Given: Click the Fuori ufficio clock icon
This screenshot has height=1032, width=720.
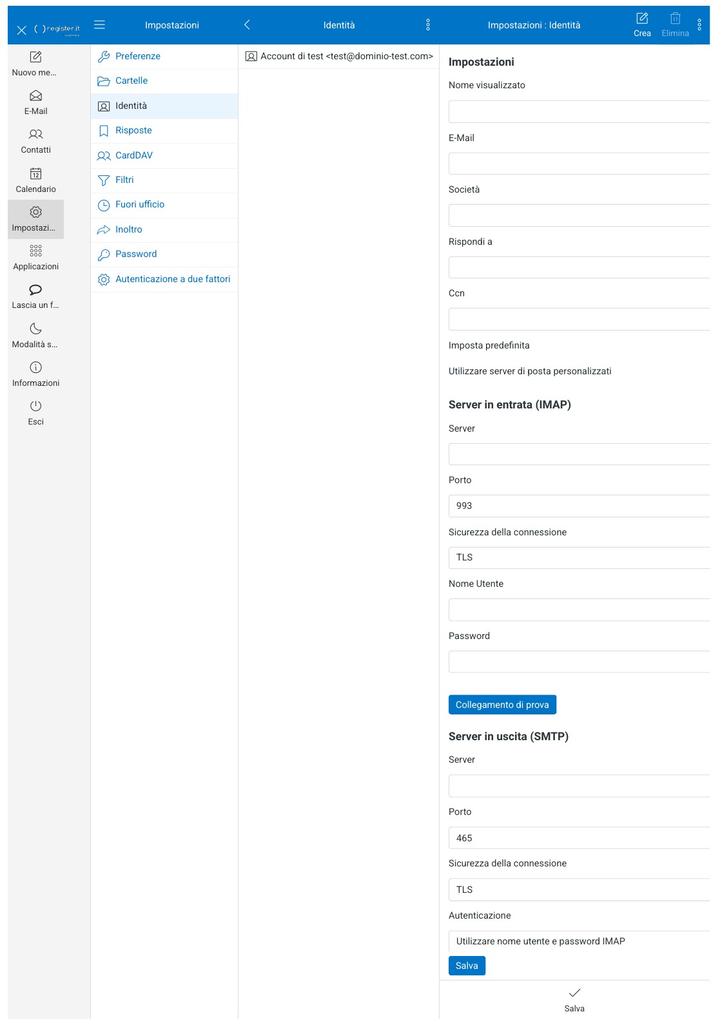Looking at the screenshot, I should (104, 205).
